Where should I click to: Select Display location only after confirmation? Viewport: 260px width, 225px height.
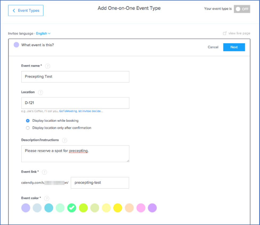(28, 128)
